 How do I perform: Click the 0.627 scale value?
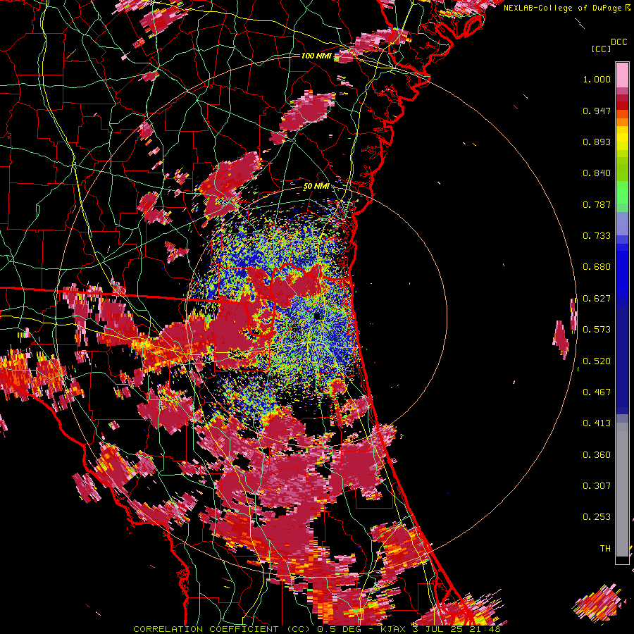pos(597,299)
